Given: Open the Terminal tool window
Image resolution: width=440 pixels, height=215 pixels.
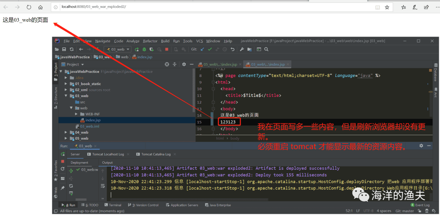Looking at the screenshot, I should click(114, 205).
